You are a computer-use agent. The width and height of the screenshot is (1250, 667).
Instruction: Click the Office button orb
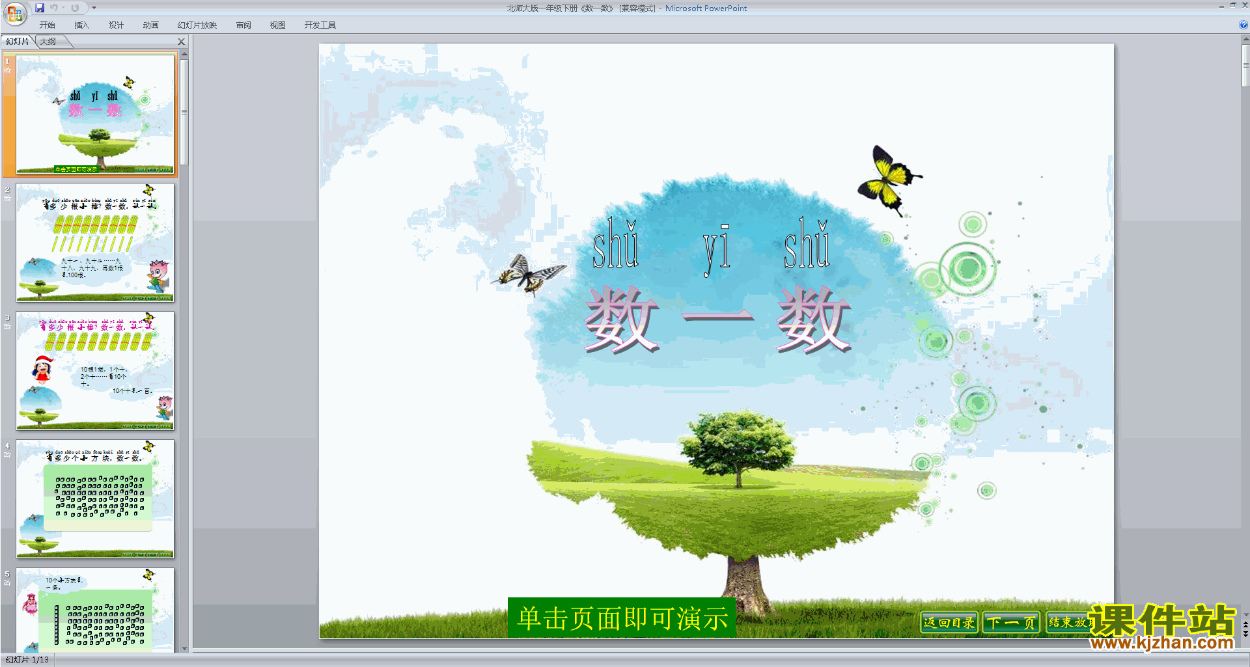(14, 13)
